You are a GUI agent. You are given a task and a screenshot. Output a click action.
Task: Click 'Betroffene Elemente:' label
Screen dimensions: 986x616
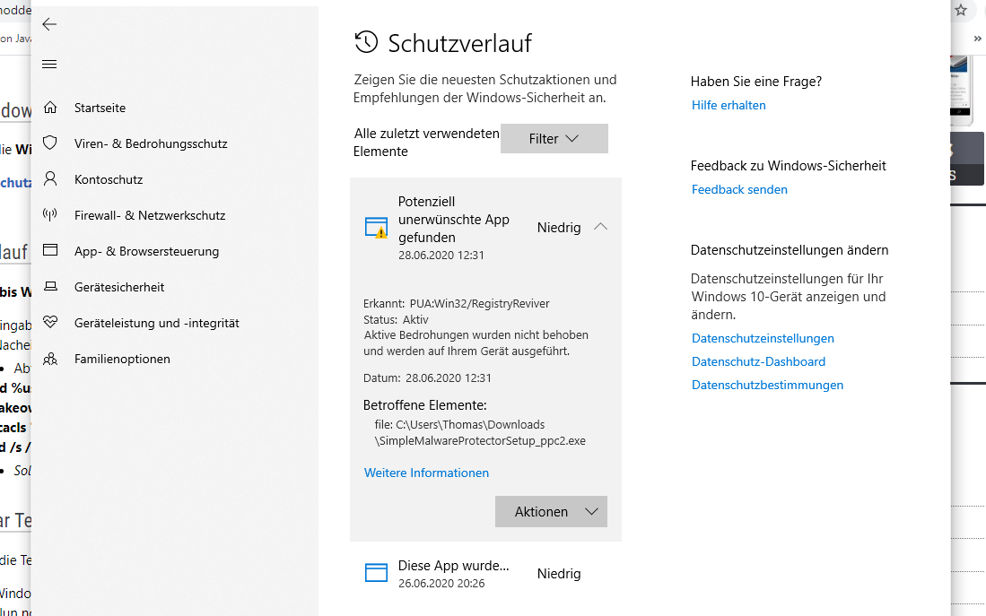click(x=425, y=404)
